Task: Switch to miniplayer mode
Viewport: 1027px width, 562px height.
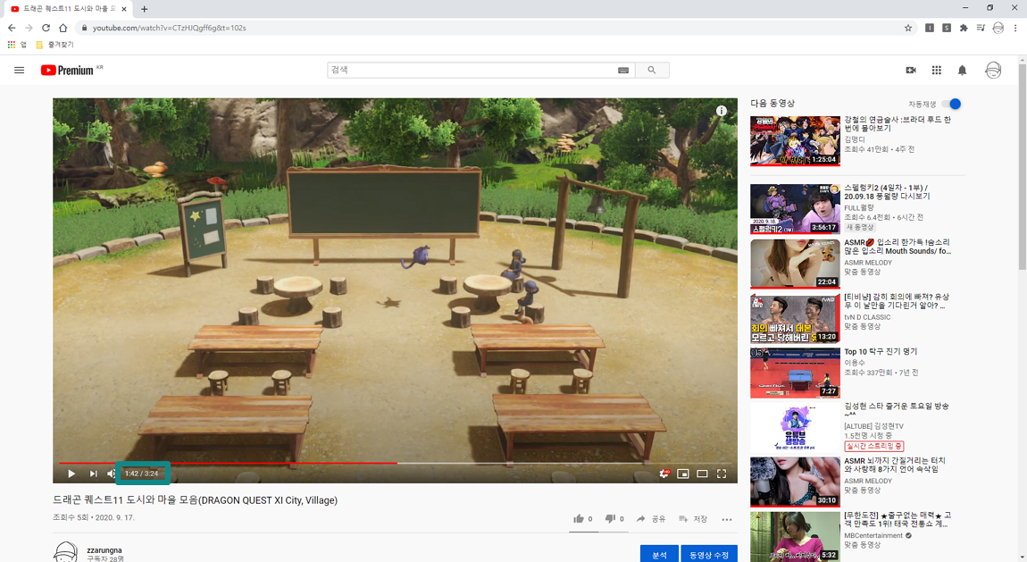Action: (x=682, y=474)
